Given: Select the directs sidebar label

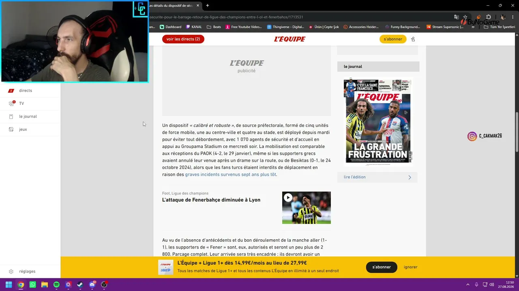Looking at the screenshot, I should (26, 91).
